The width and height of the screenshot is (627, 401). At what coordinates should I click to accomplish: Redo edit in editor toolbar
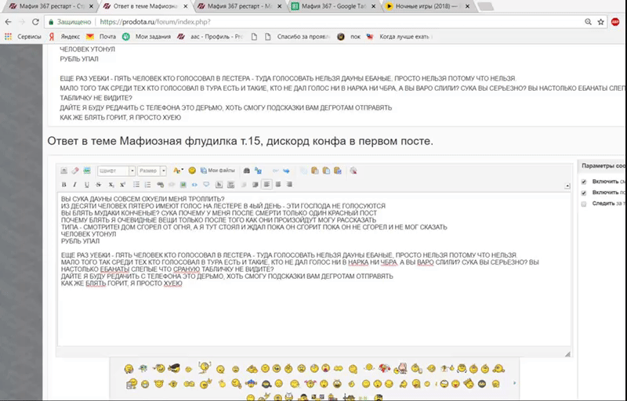[x=286, y=171]
